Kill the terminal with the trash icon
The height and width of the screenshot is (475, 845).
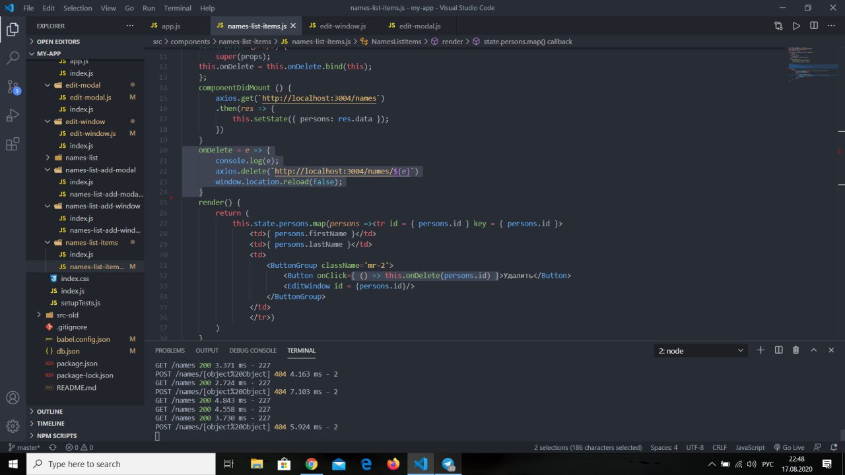796,350
